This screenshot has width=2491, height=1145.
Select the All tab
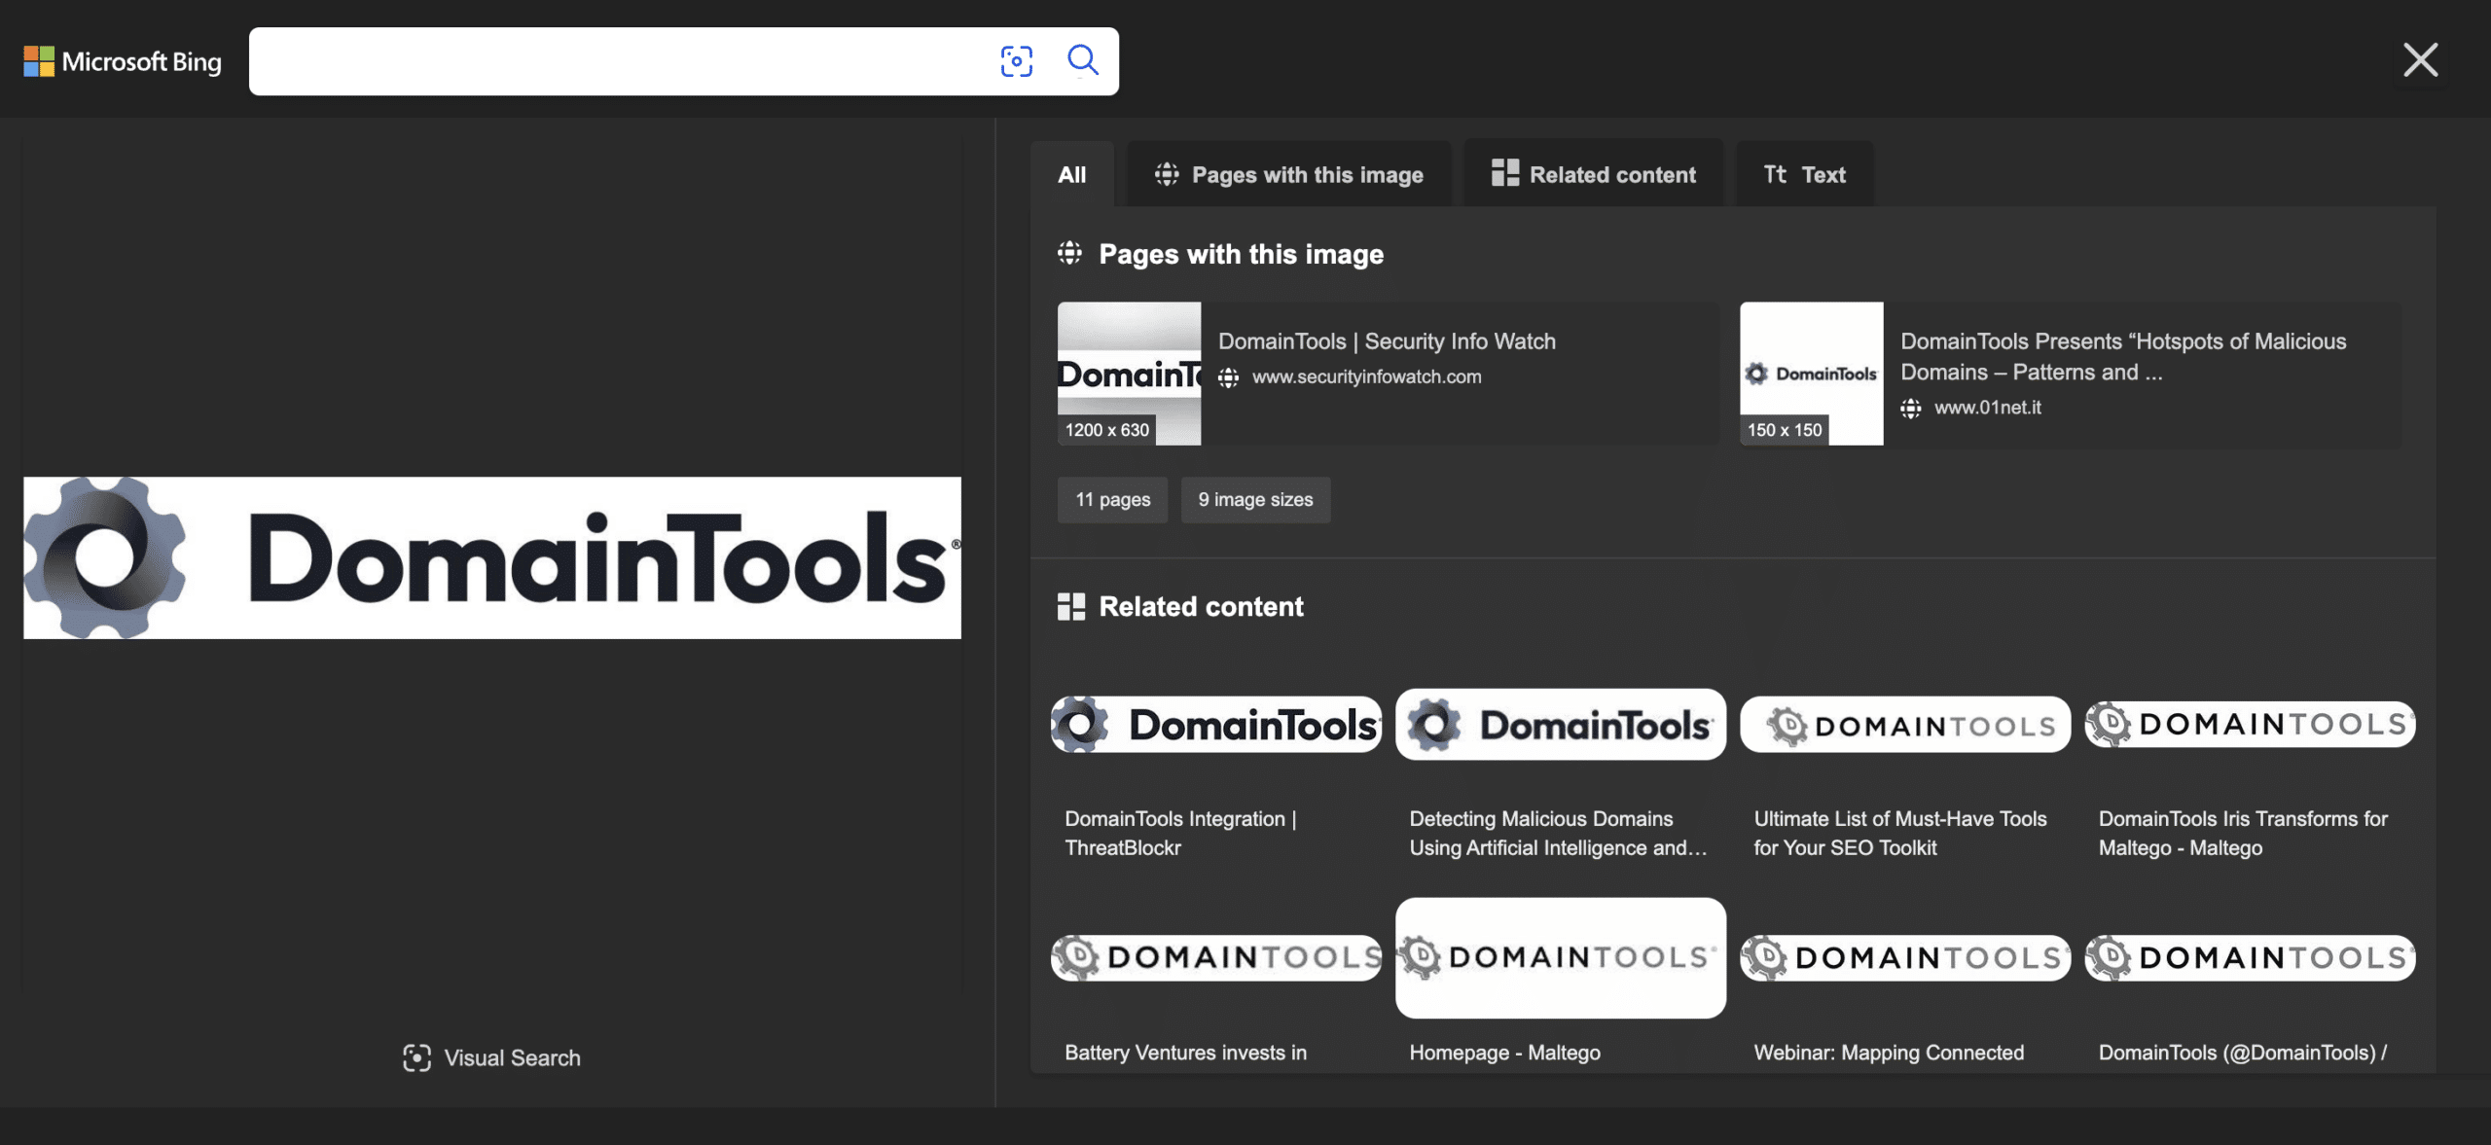(x=1071, y=175)
